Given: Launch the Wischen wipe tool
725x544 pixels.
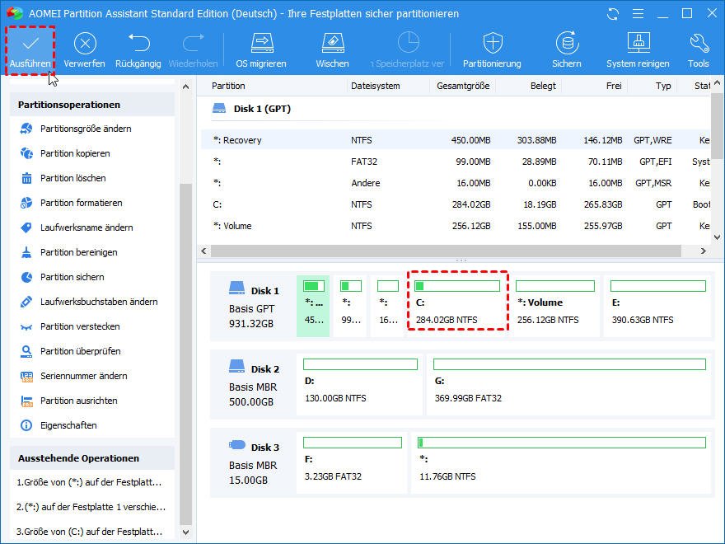Looking at the screenshot, I should pyautogui.click(x=332, y=49).
